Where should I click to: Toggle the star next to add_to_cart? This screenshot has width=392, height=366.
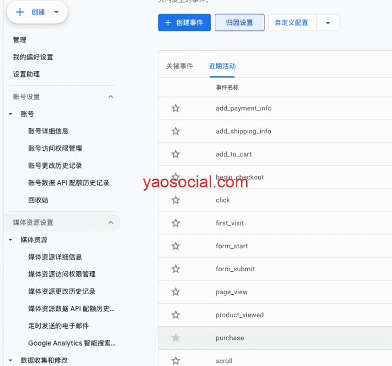coord(176,154)
